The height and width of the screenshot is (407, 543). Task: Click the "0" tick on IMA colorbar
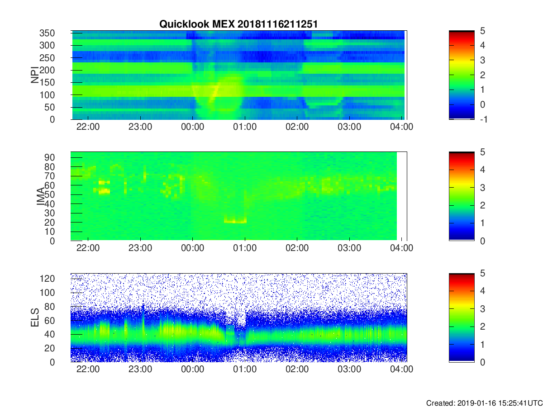tap(482, 241)
